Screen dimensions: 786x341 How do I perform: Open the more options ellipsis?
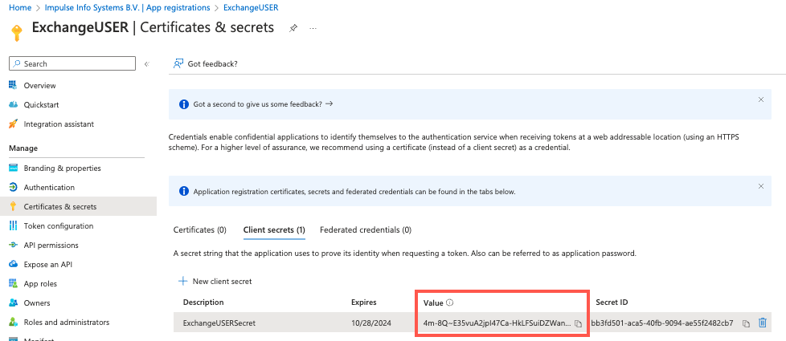(313, 29)
